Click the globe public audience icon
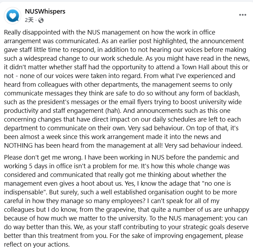Viewport: 253px width, 248px height. coord(41,20)
